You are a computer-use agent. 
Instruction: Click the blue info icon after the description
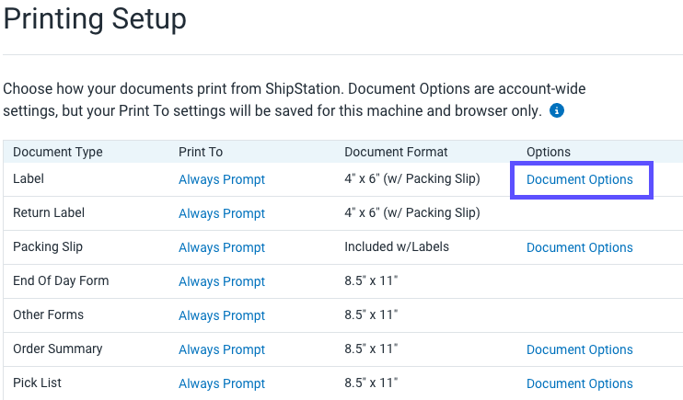[557, 111]
